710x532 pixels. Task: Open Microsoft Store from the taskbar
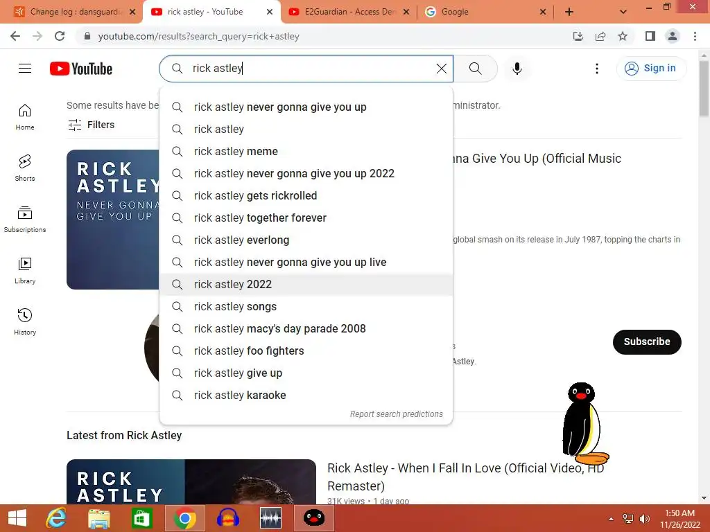click(141, 518)
